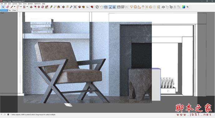Viewport: 215px width, 118px height.
Task: Add a V-Ray sphere light
Action: [x=135, y=7]
